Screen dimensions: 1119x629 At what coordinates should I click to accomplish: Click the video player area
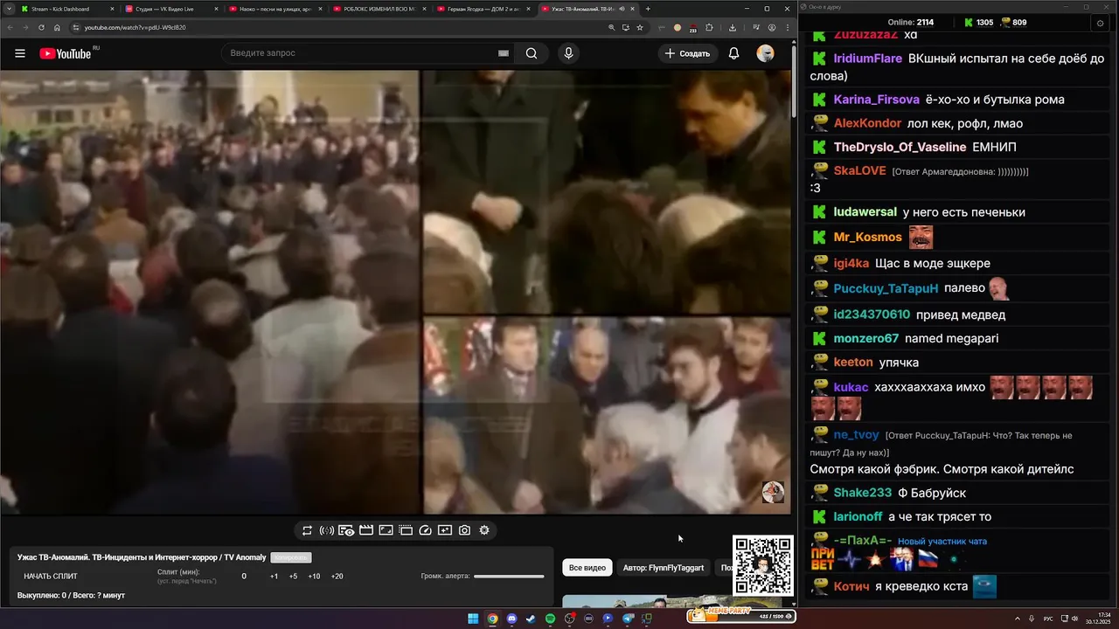(x=395, y=293)
